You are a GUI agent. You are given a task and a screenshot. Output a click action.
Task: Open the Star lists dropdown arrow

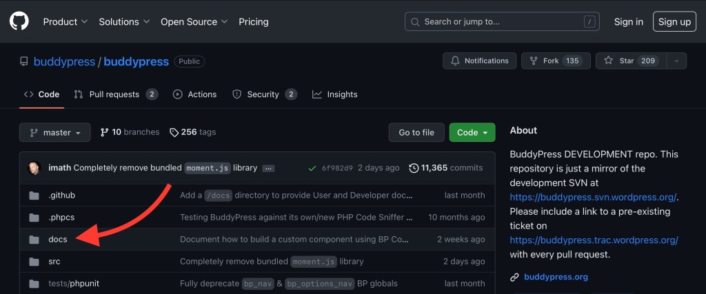tap(677, 61)
